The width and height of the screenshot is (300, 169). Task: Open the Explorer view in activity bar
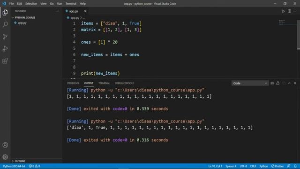pos(5,13)
